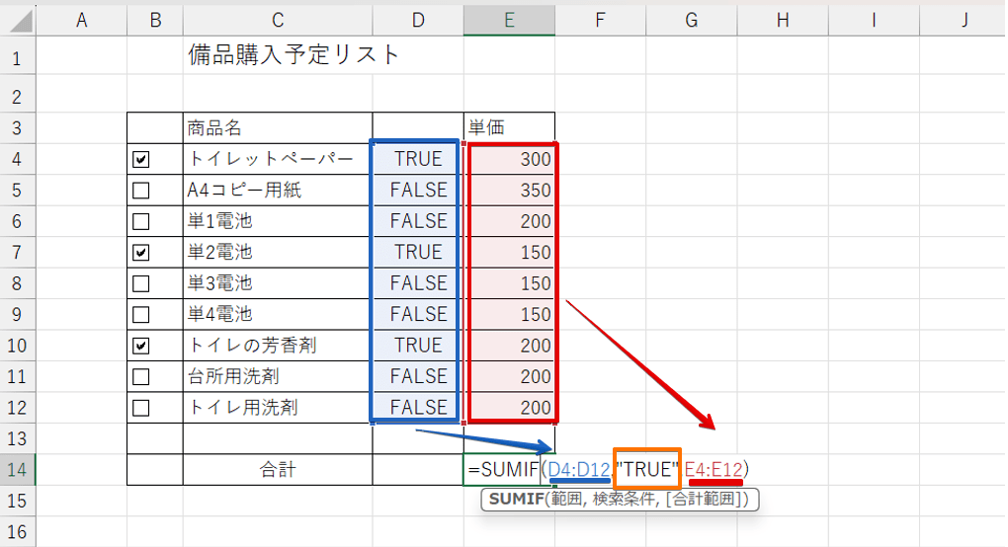The height and width of the screenshot is (547, 1008).
Task: Click the 台所用洗剤 cell
Action: [x=278, y=377]
